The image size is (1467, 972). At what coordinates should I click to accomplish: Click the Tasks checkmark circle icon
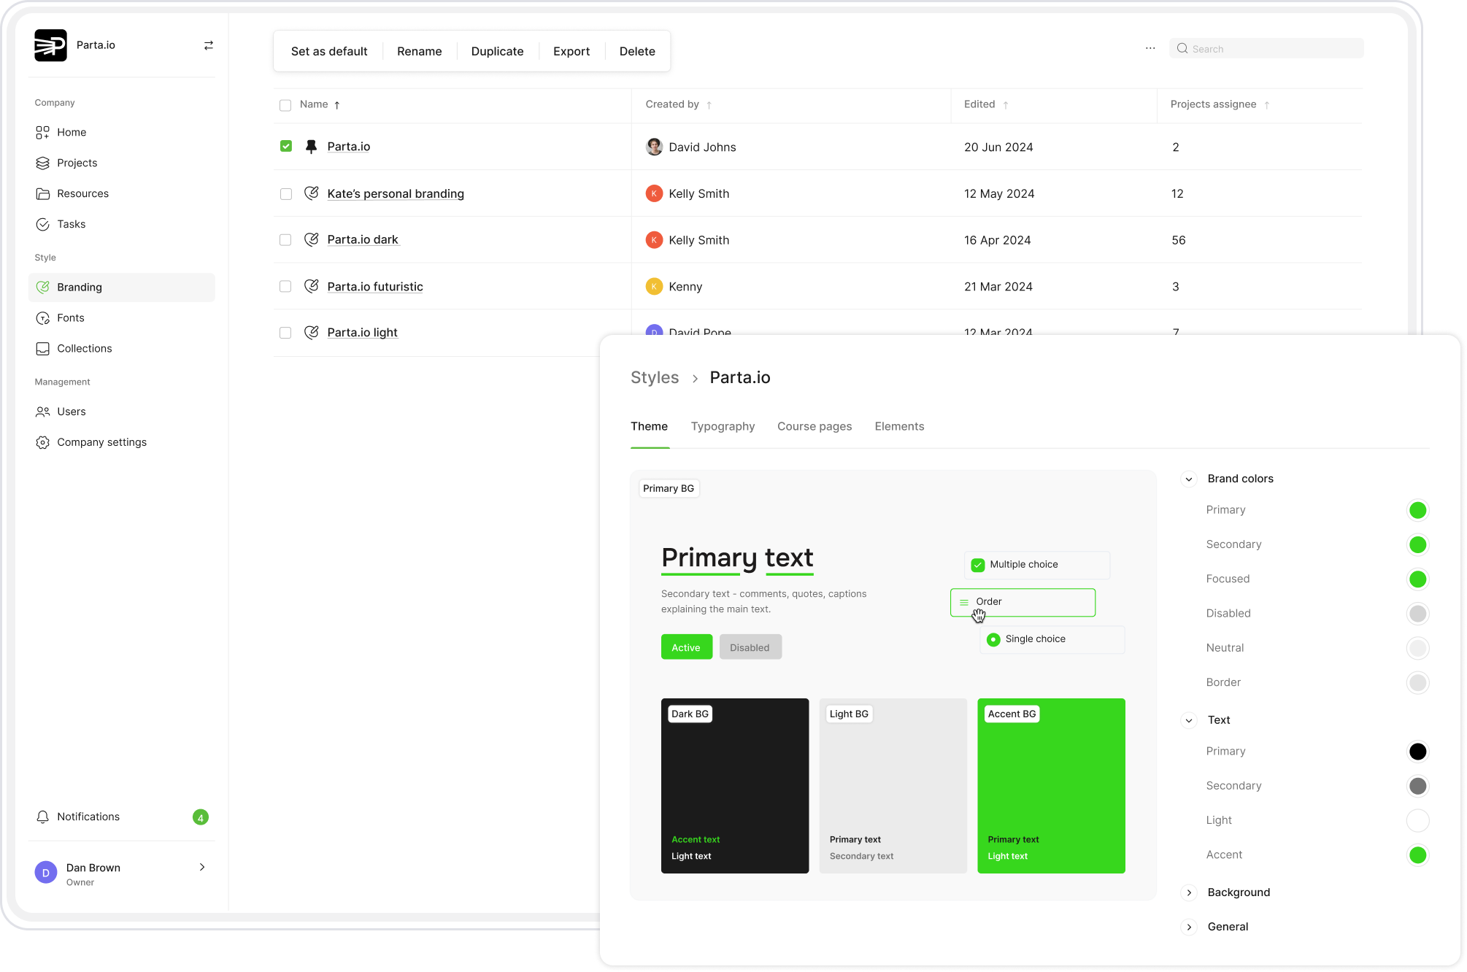pos(42,225)
